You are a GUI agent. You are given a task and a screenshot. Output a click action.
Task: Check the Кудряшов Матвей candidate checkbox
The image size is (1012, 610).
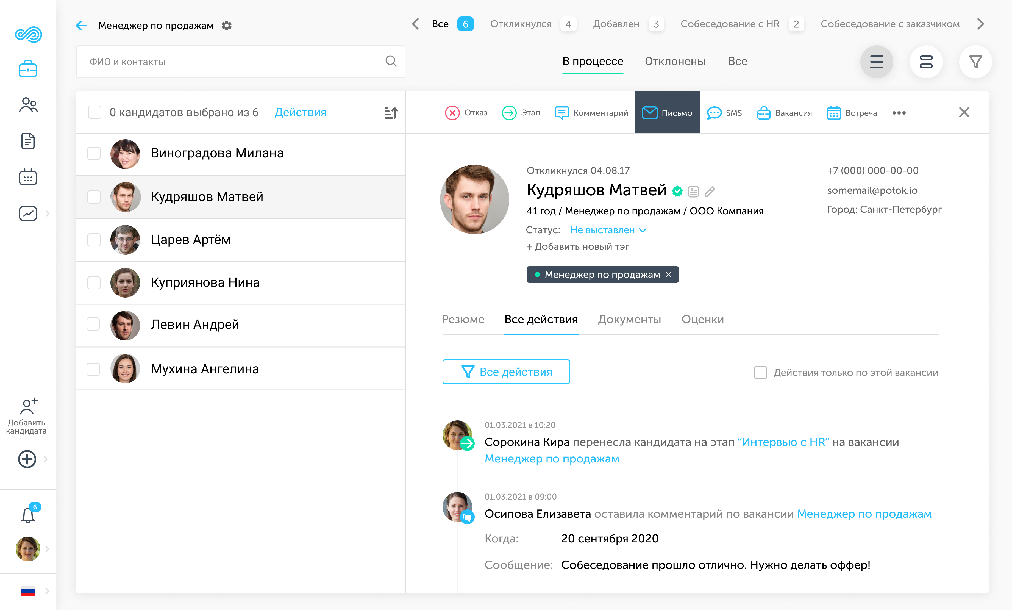[94, 197]
